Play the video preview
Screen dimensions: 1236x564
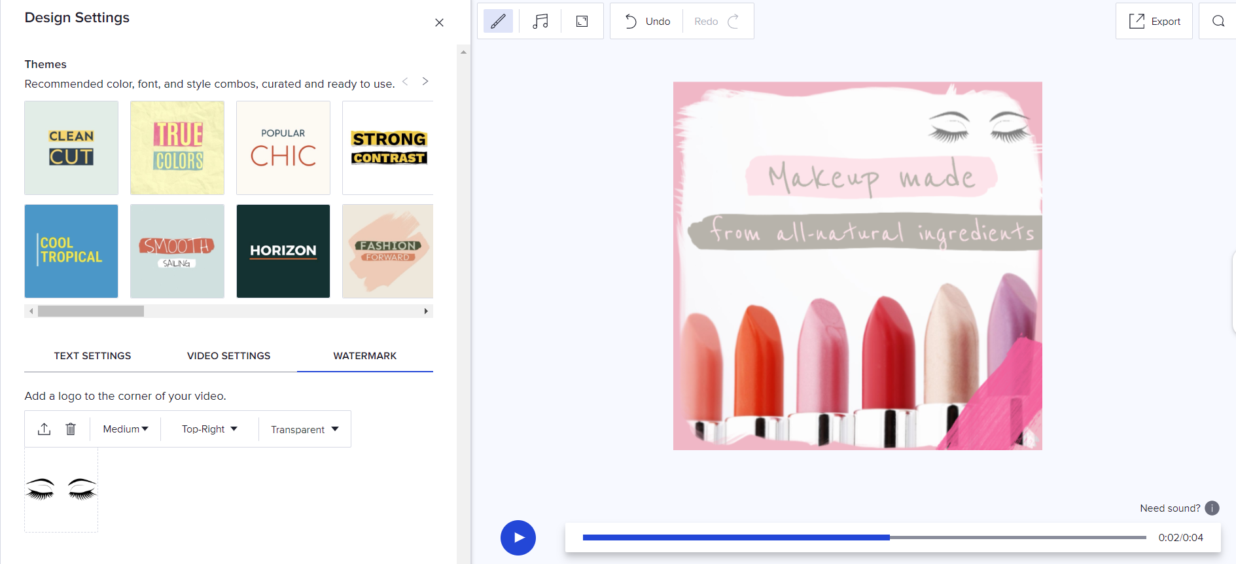(518, 538)
